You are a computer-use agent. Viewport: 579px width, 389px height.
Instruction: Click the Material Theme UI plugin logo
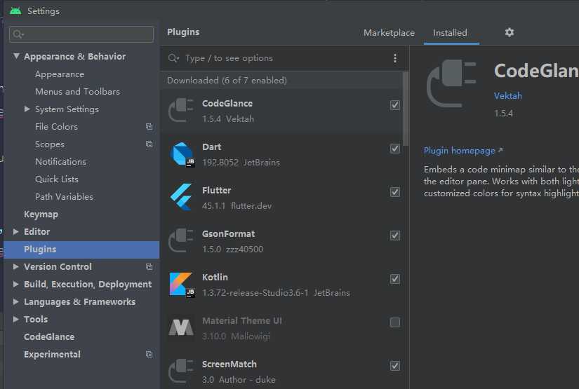(x=180, y=327)
